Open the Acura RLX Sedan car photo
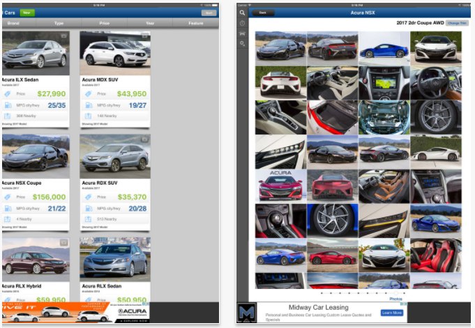Screen dimensions: 475x328 115,260
